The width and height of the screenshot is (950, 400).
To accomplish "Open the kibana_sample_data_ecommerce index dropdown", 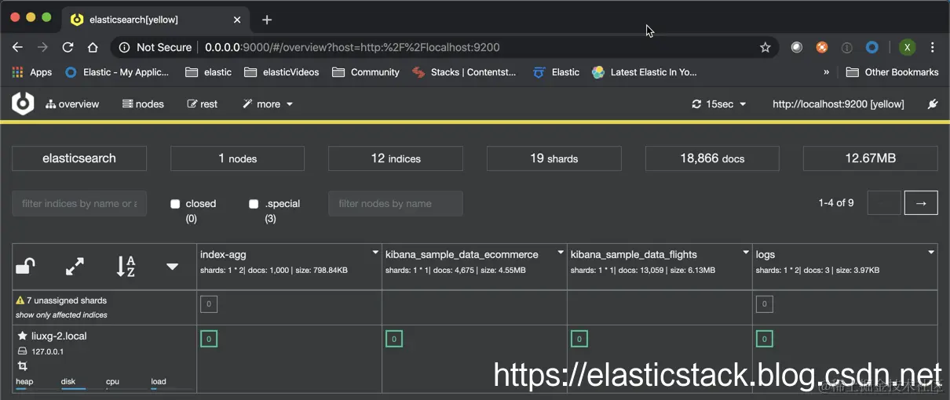I will (561, 253).
